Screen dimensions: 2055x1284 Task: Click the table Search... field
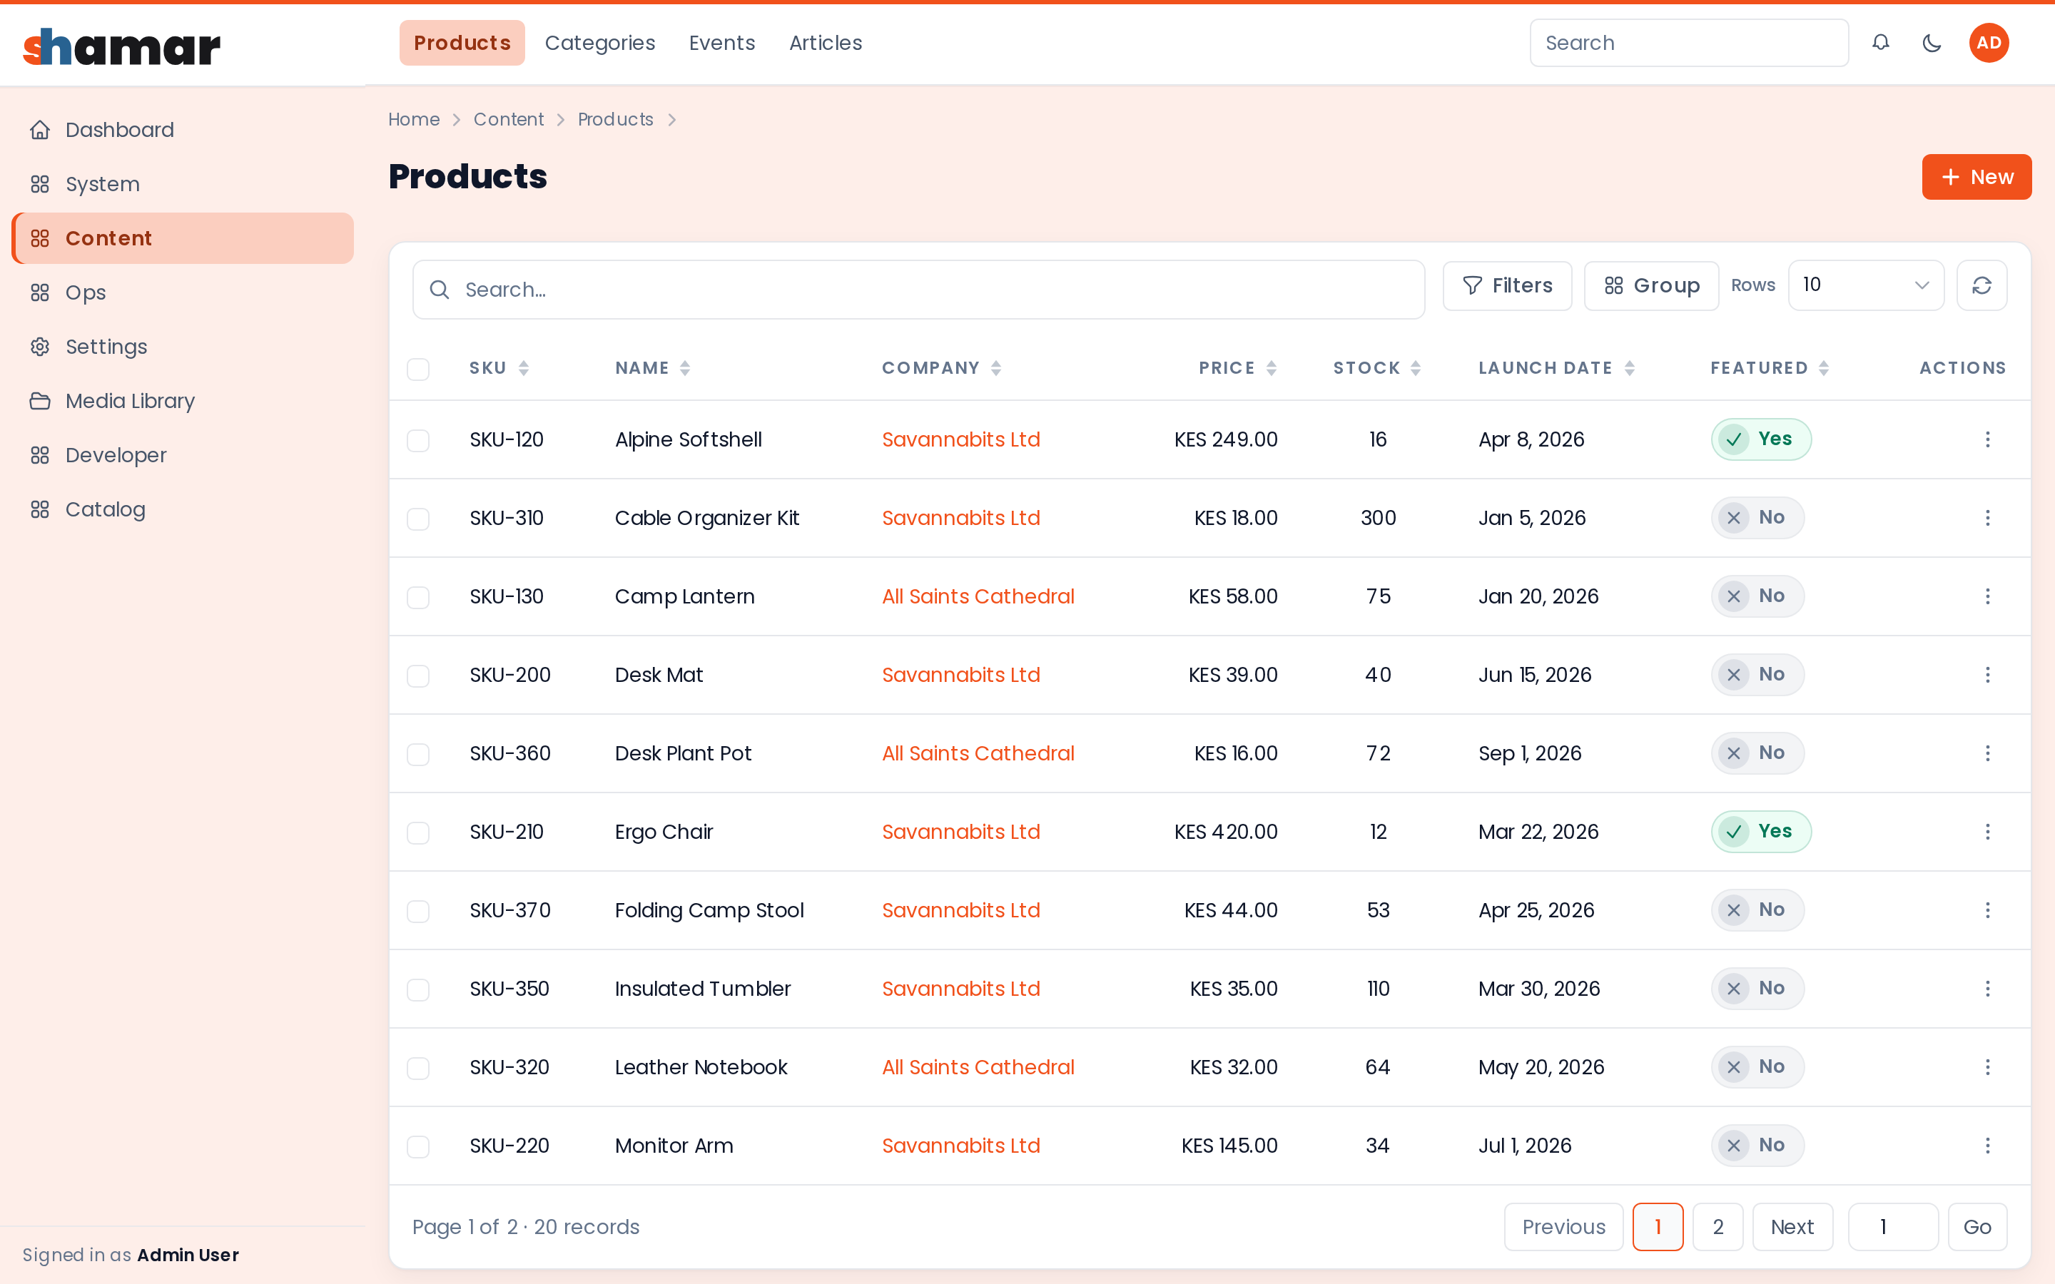[918, 290]
